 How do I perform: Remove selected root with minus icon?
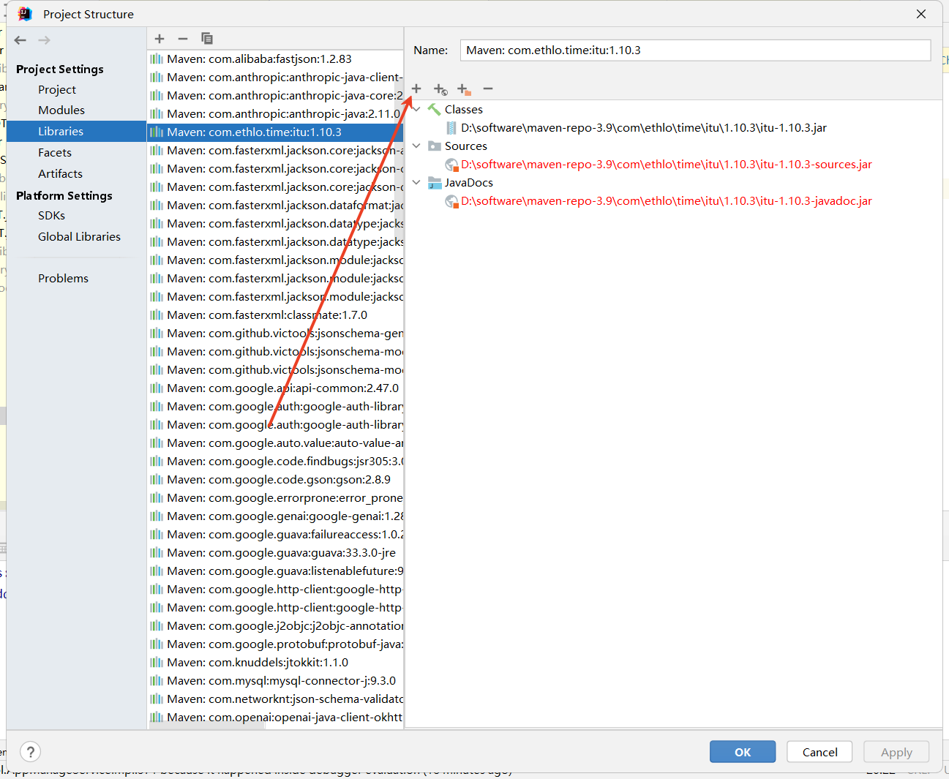(x=488, y=89)
